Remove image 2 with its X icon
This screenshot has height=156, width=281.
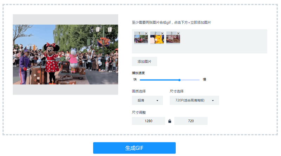click(x=162, y=33)
